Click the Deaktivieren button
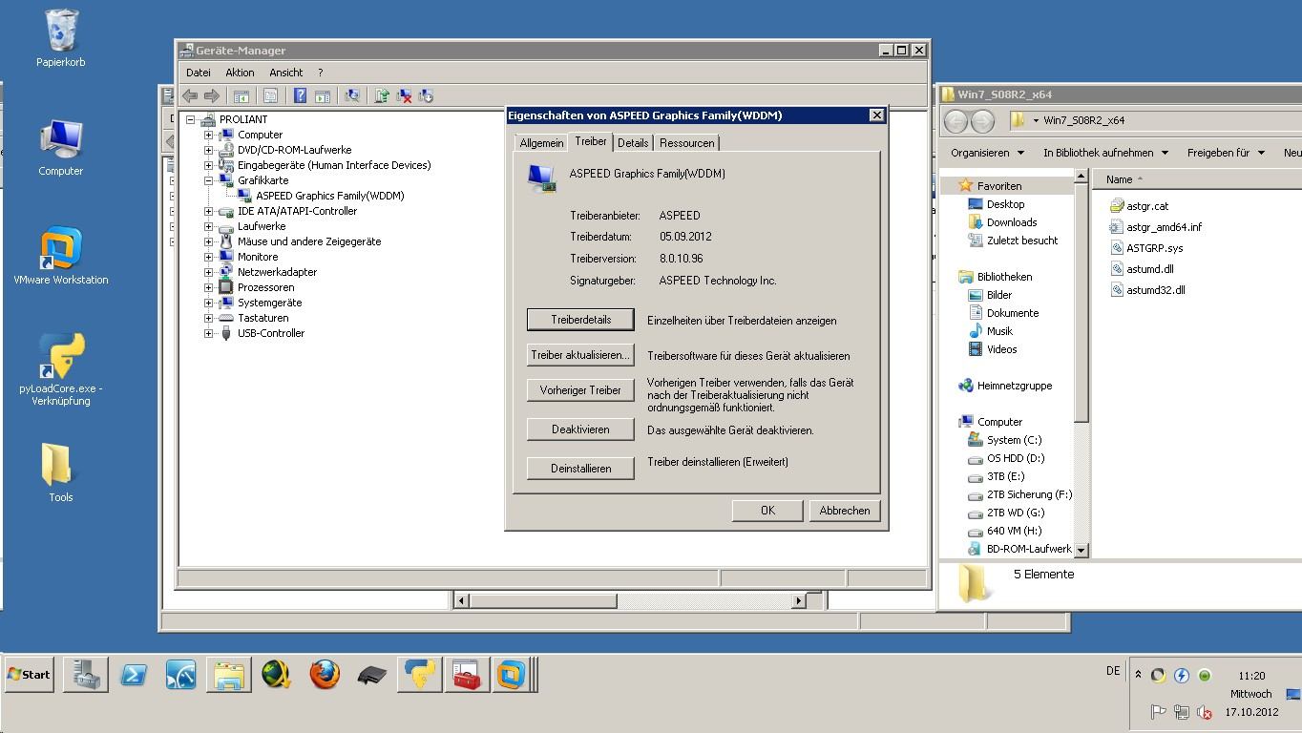The image size is (1302, 733). point(580,429)
